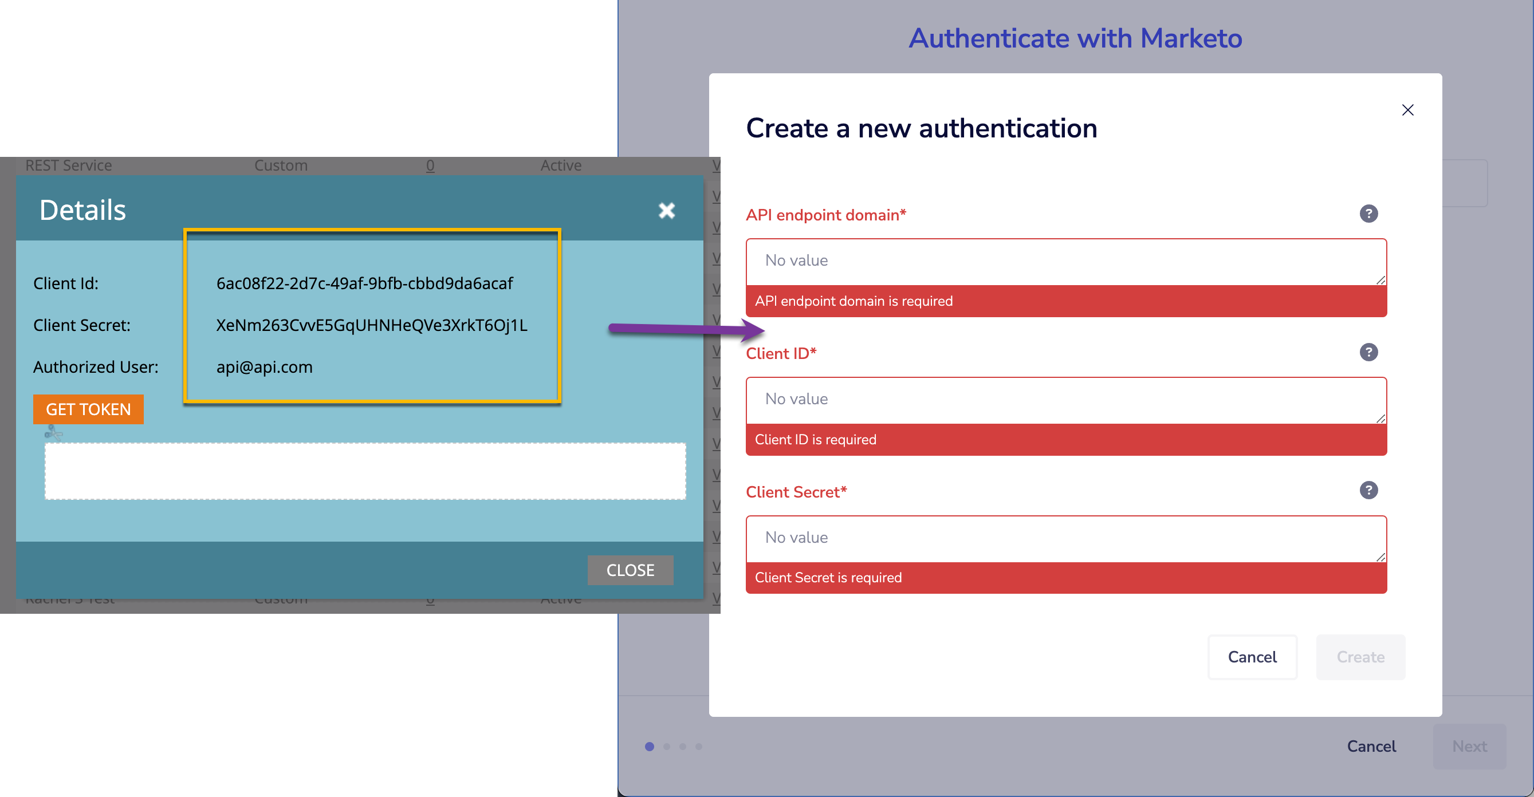1534x797 pixels.
Task: Close the Details dialog with X icon
Action: point(666,210)
